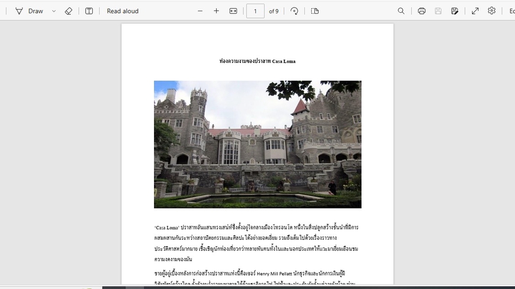Print the PDF document

(422, 11)
